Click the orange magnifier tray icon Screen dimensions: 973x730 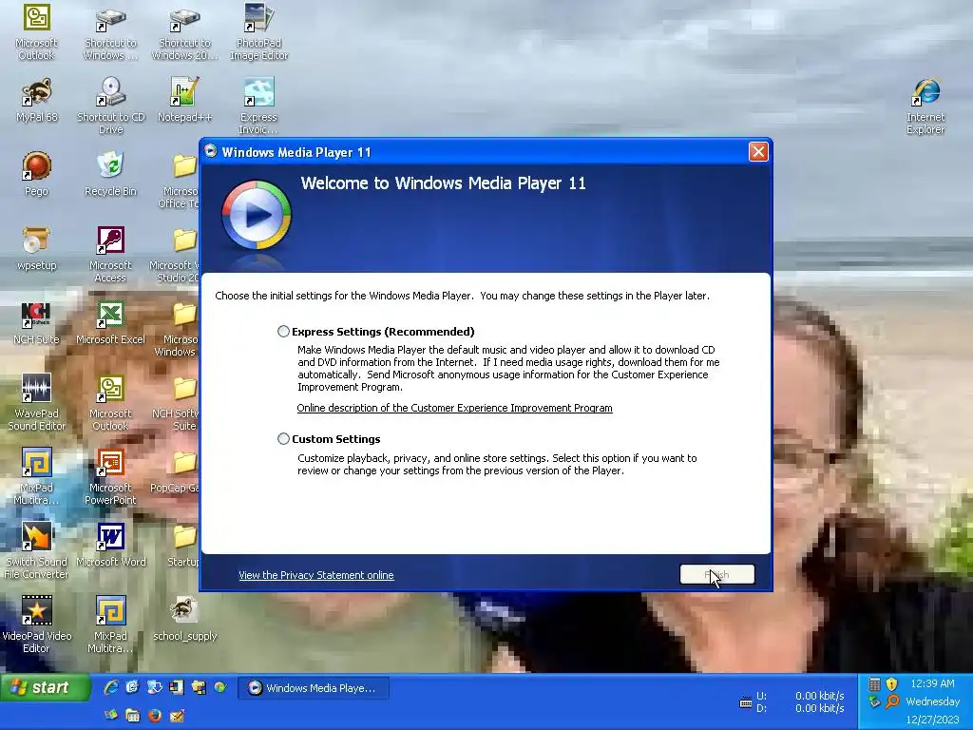click(x=891, y=701)
